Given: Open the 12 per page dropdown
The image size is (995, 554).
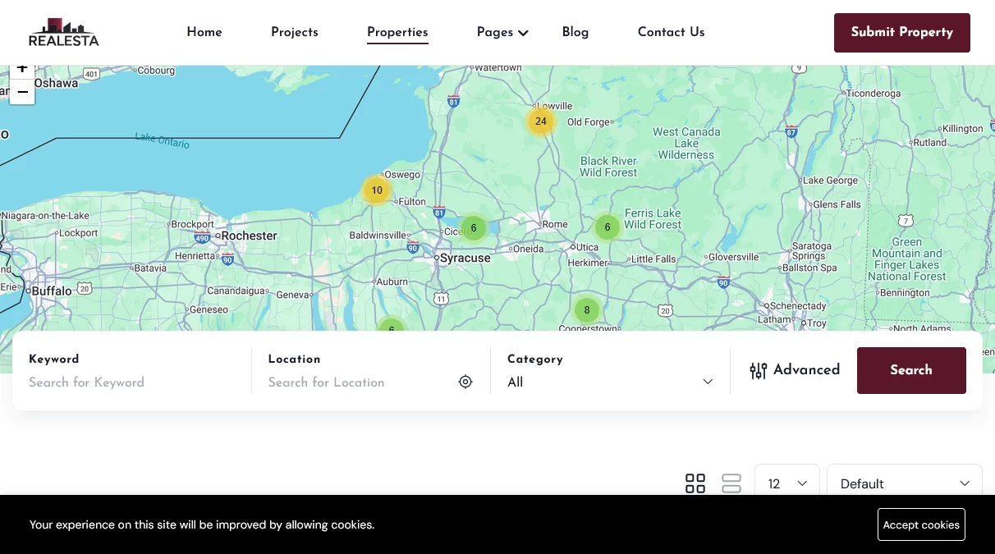Looking at the screenshot, I should tap(786, 483).
